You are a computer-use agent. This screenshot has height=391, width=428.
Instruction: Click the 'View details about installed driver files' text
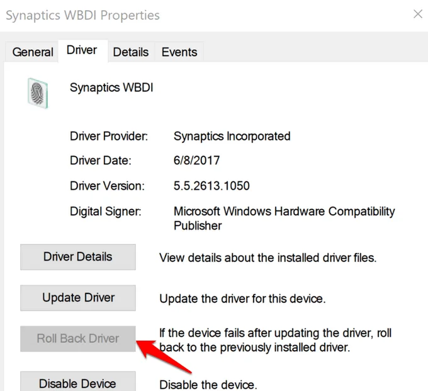(x=267, y=258)
